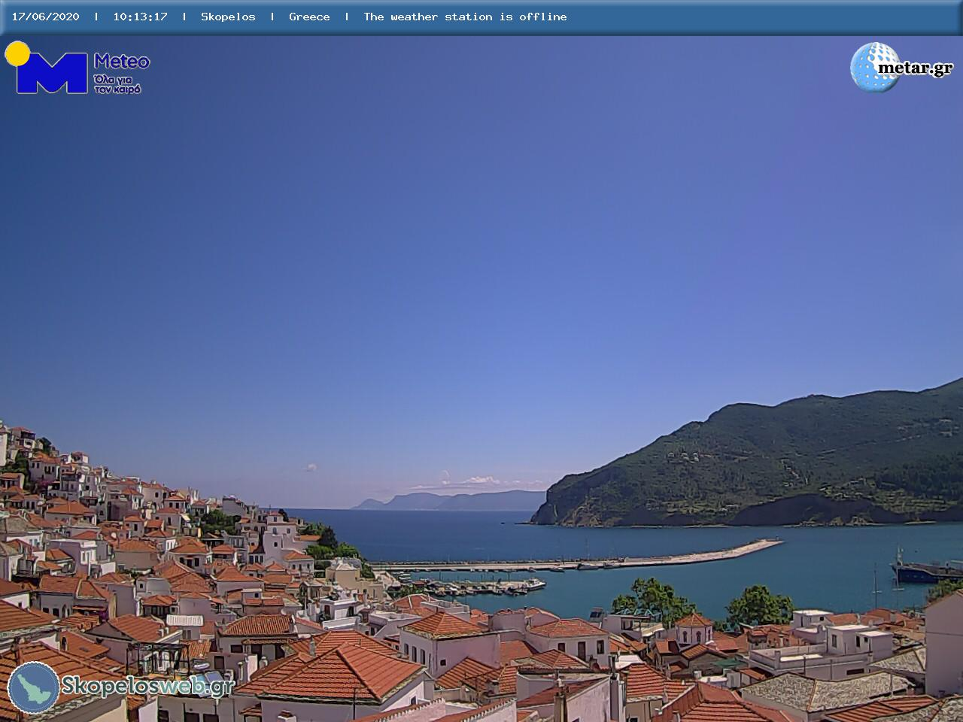Select the time 10:13:17 in header
Viewport: 963px width, 722px height.
coord(140,17)
